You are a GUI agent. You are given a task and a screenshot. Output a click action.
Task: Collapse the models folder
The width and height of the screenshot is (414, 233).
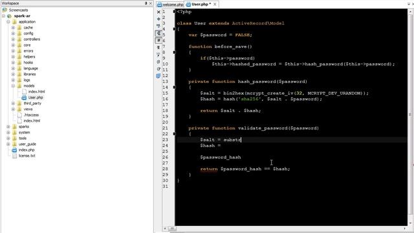13,86
